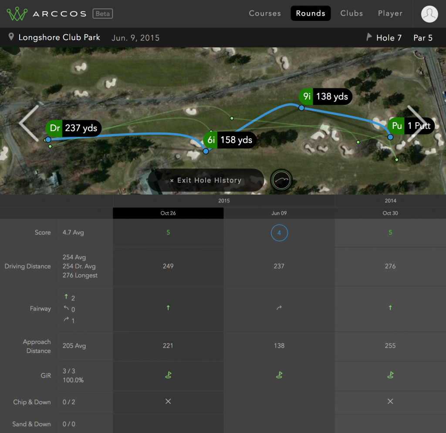Image resolution: width=446 pixels, height=433 pixels.
Task: Click the putt position marker on green
Action: pos(390,137)
